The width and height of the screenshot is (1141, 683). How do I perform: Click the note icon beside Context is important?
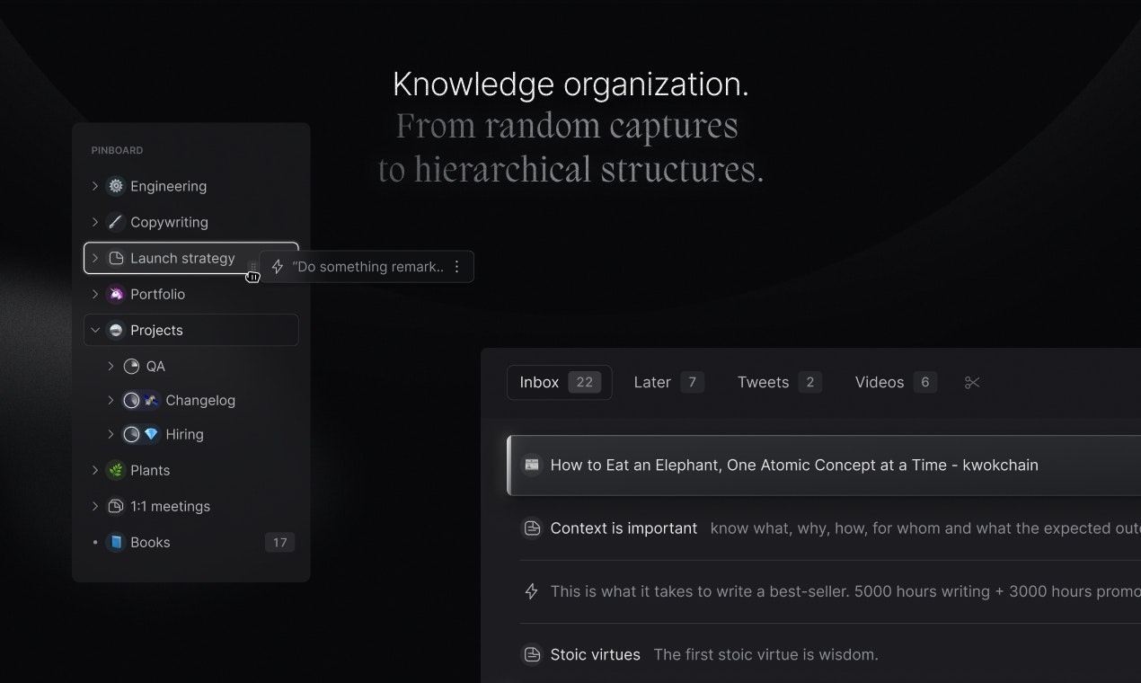pos(532,528)
